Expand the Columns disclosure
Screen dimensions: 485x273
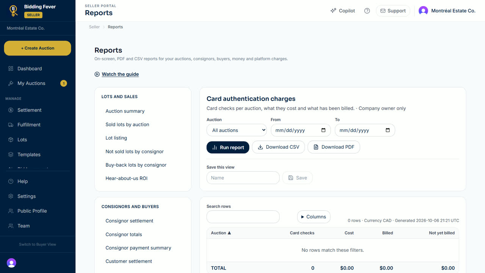tap(314, 217)
